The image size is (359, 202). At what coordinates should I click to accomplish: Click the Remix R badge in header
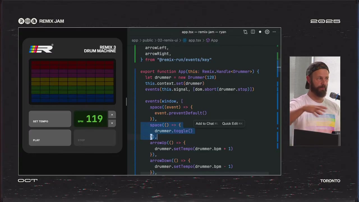(x=21, y=21)
